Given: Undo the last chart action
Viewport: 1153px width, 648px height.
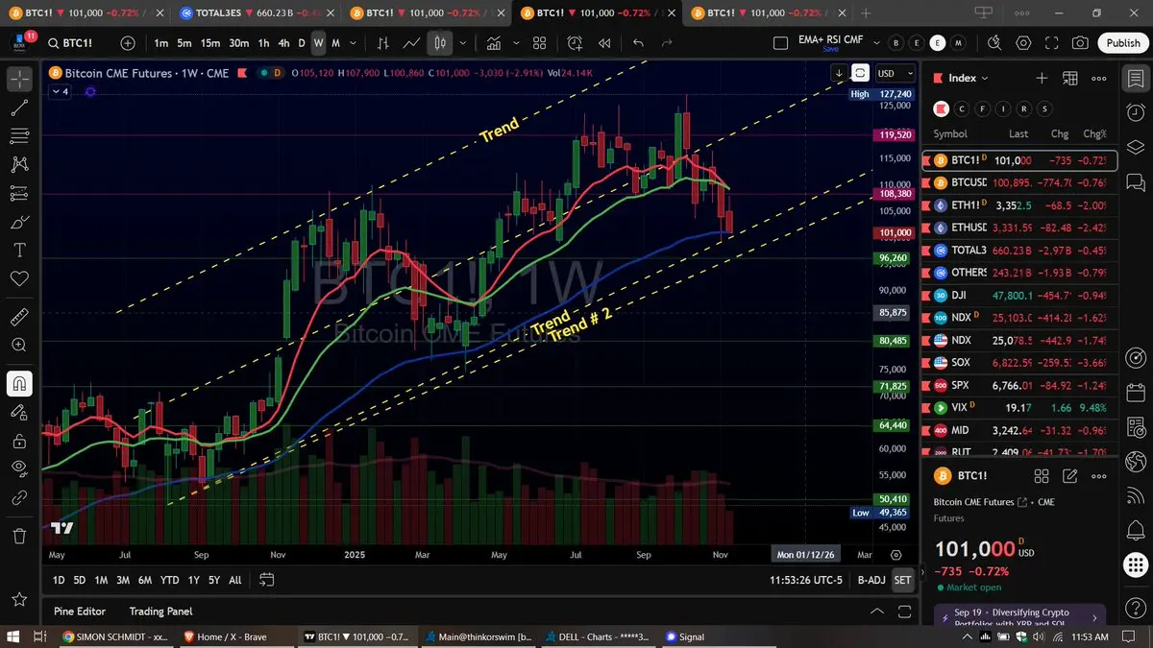Looking at the screenshot, I should coord(639,43).
